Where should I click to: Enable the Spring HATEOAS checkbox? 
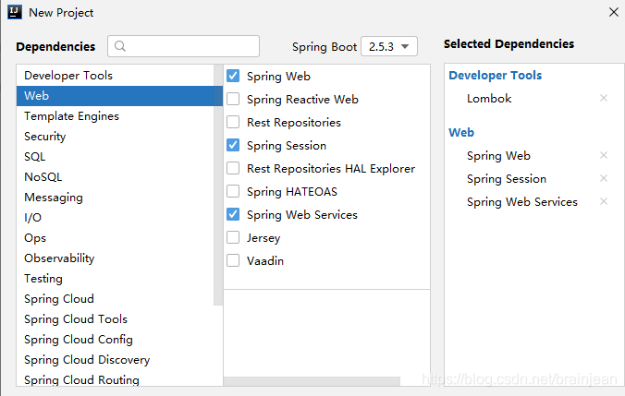[233, 191]
